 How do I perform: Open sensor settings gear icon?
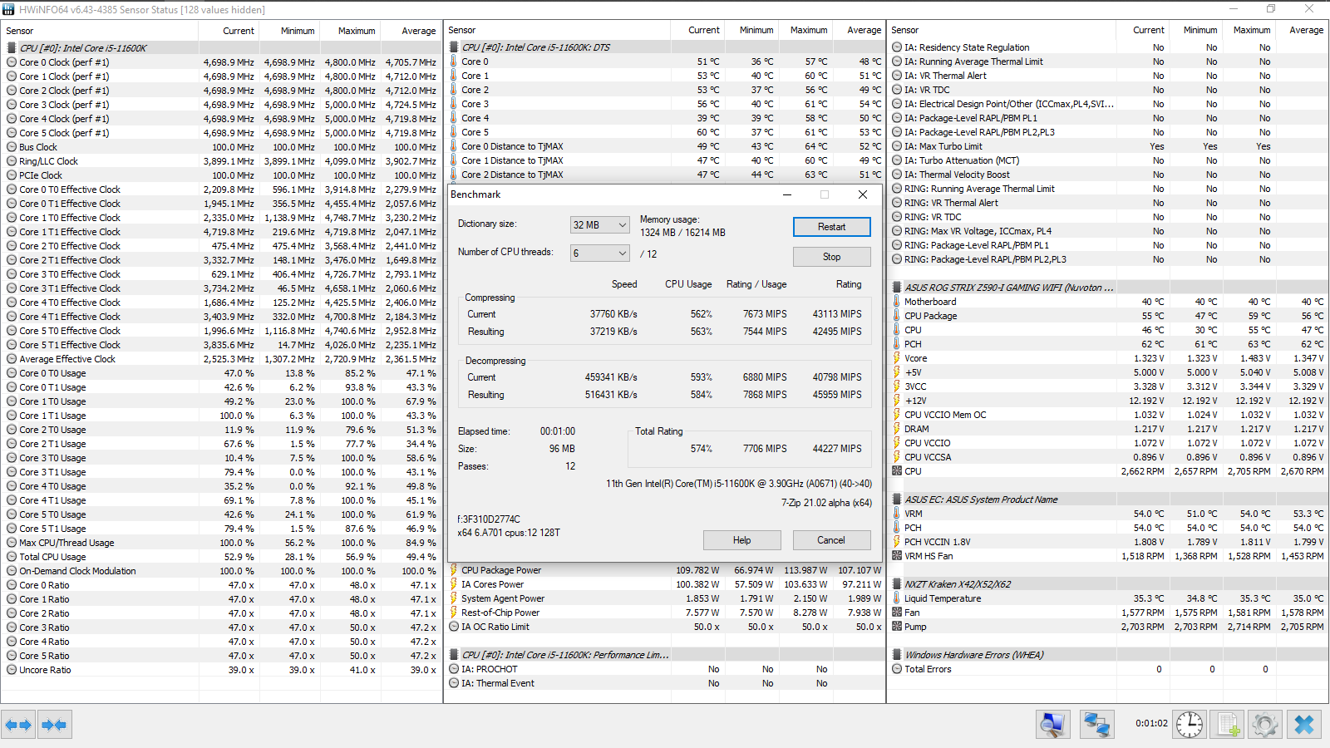pyautogui.click(x=1264, y=725)
